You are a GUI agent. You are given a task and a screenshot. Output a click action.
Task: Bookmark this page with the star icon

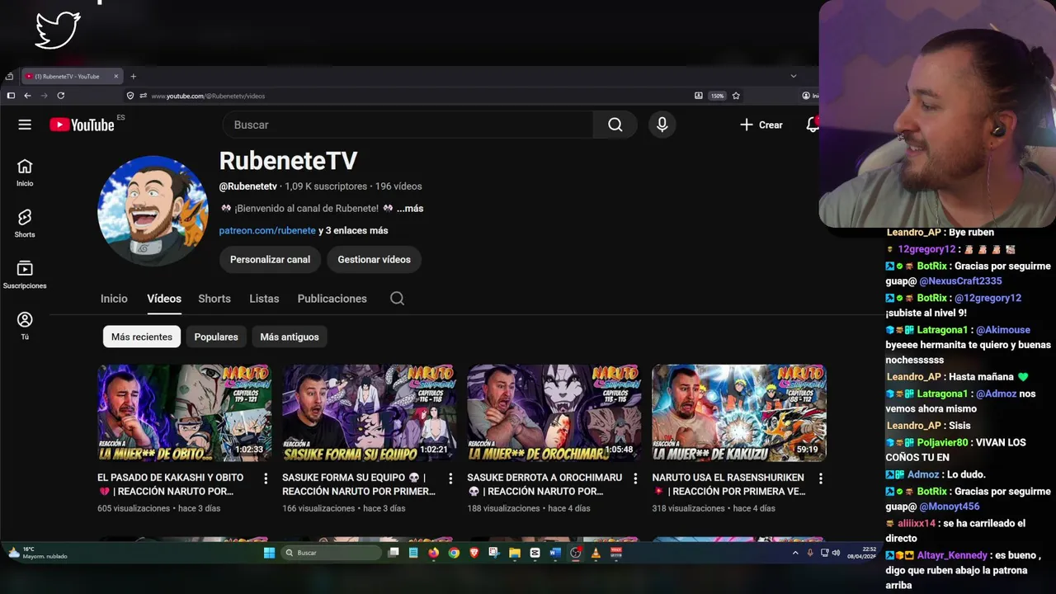tap(736, 96)
